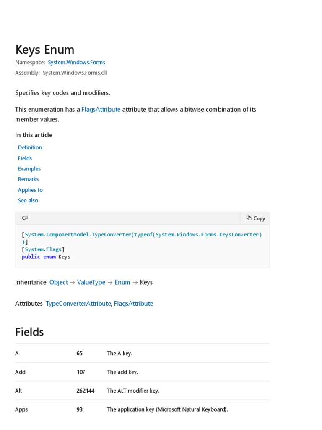This screenshot has width=322, height=430.
Task: Open the System.Flags code link
Action: pos(43,249)
